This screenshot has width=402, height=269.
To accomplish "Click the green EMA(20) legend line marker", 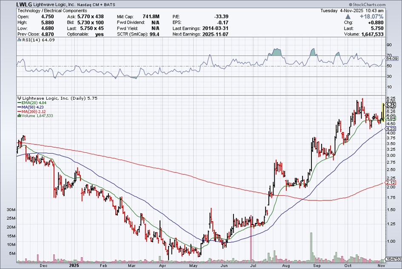I will 19,103.
